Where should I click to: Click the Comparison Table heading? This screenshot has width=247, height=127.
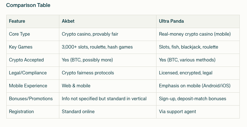28,5
